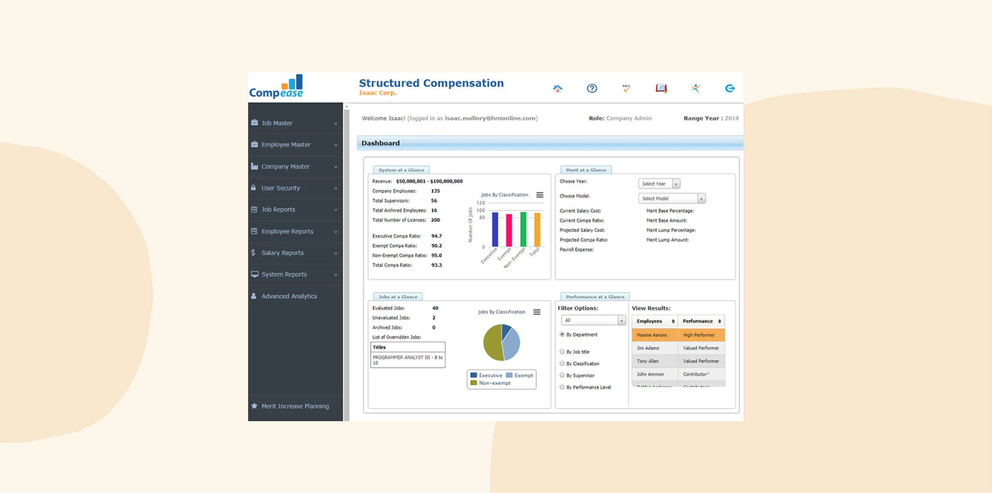Image resolution: width=992 pixels, height=493 pixels.
Task: Click the Jim Adams employee cell
Action: (655, 348)
